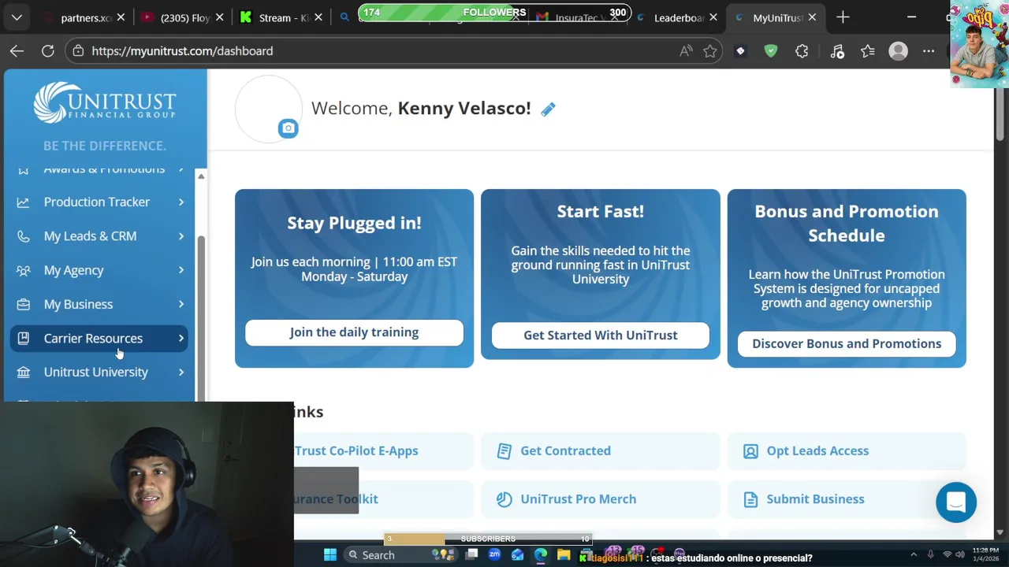Expand the Awards & Promotions arrow
The height and width of the screenshot is (567, 1009).
[181, 169]
